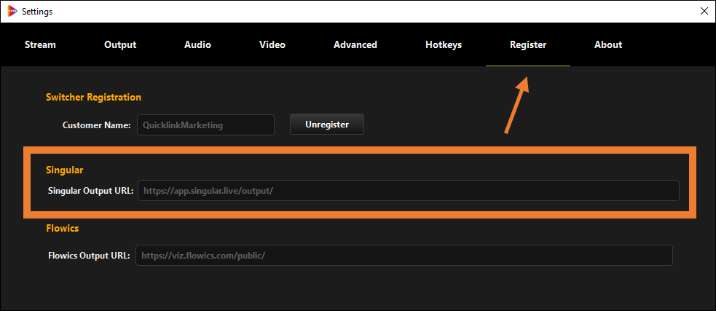This screenshot has height=311, width=716.
Task: Focus the Singular Output URL field
Action: pyautogui.click(x=408, y=190)
